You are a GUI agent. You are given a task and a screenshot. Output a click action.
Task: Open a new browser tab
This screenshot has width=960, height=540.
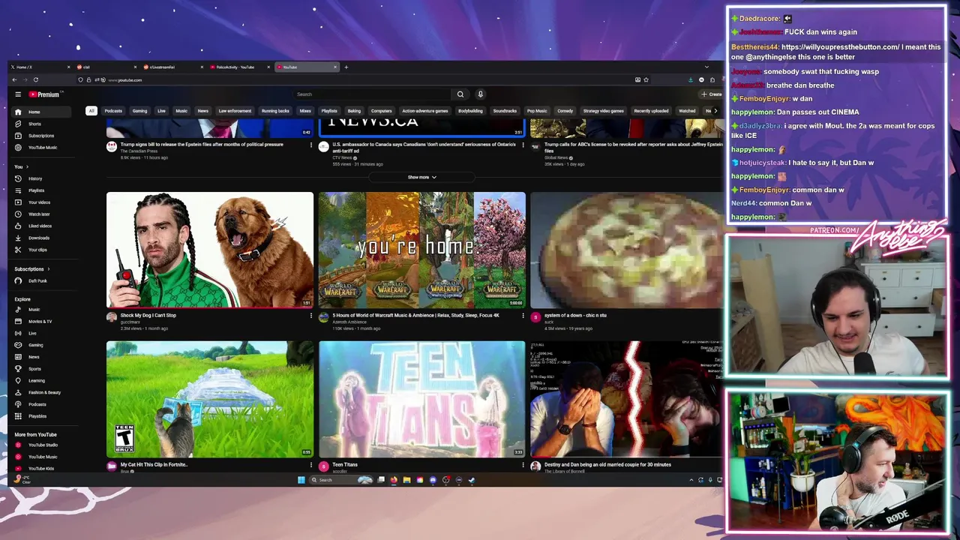[x=346, y=67]
